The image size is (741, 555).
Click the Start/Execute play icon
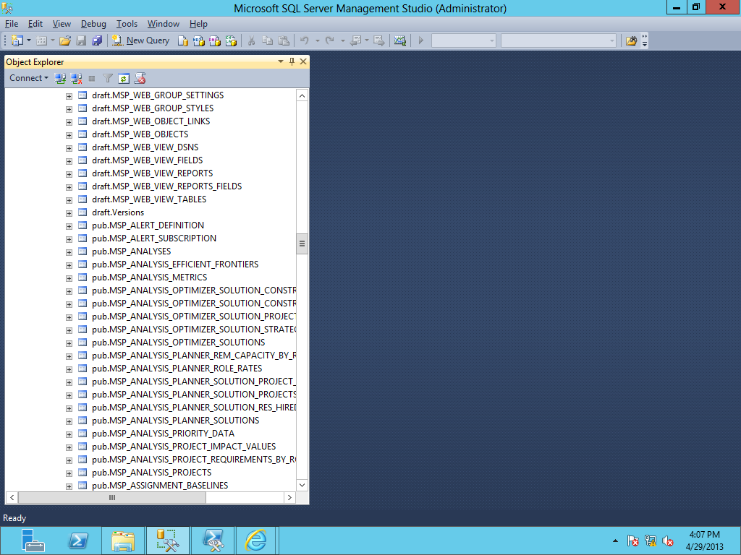(421, 40)
